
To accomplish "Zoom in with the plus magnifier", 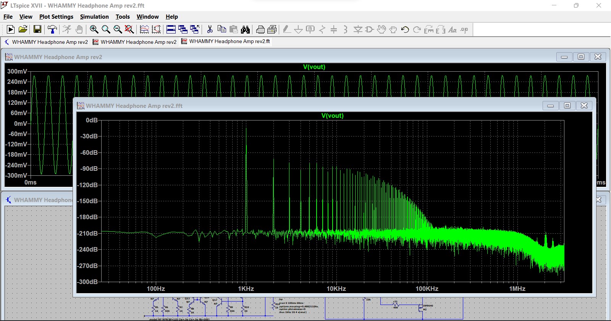I will (x=94, y=29).
